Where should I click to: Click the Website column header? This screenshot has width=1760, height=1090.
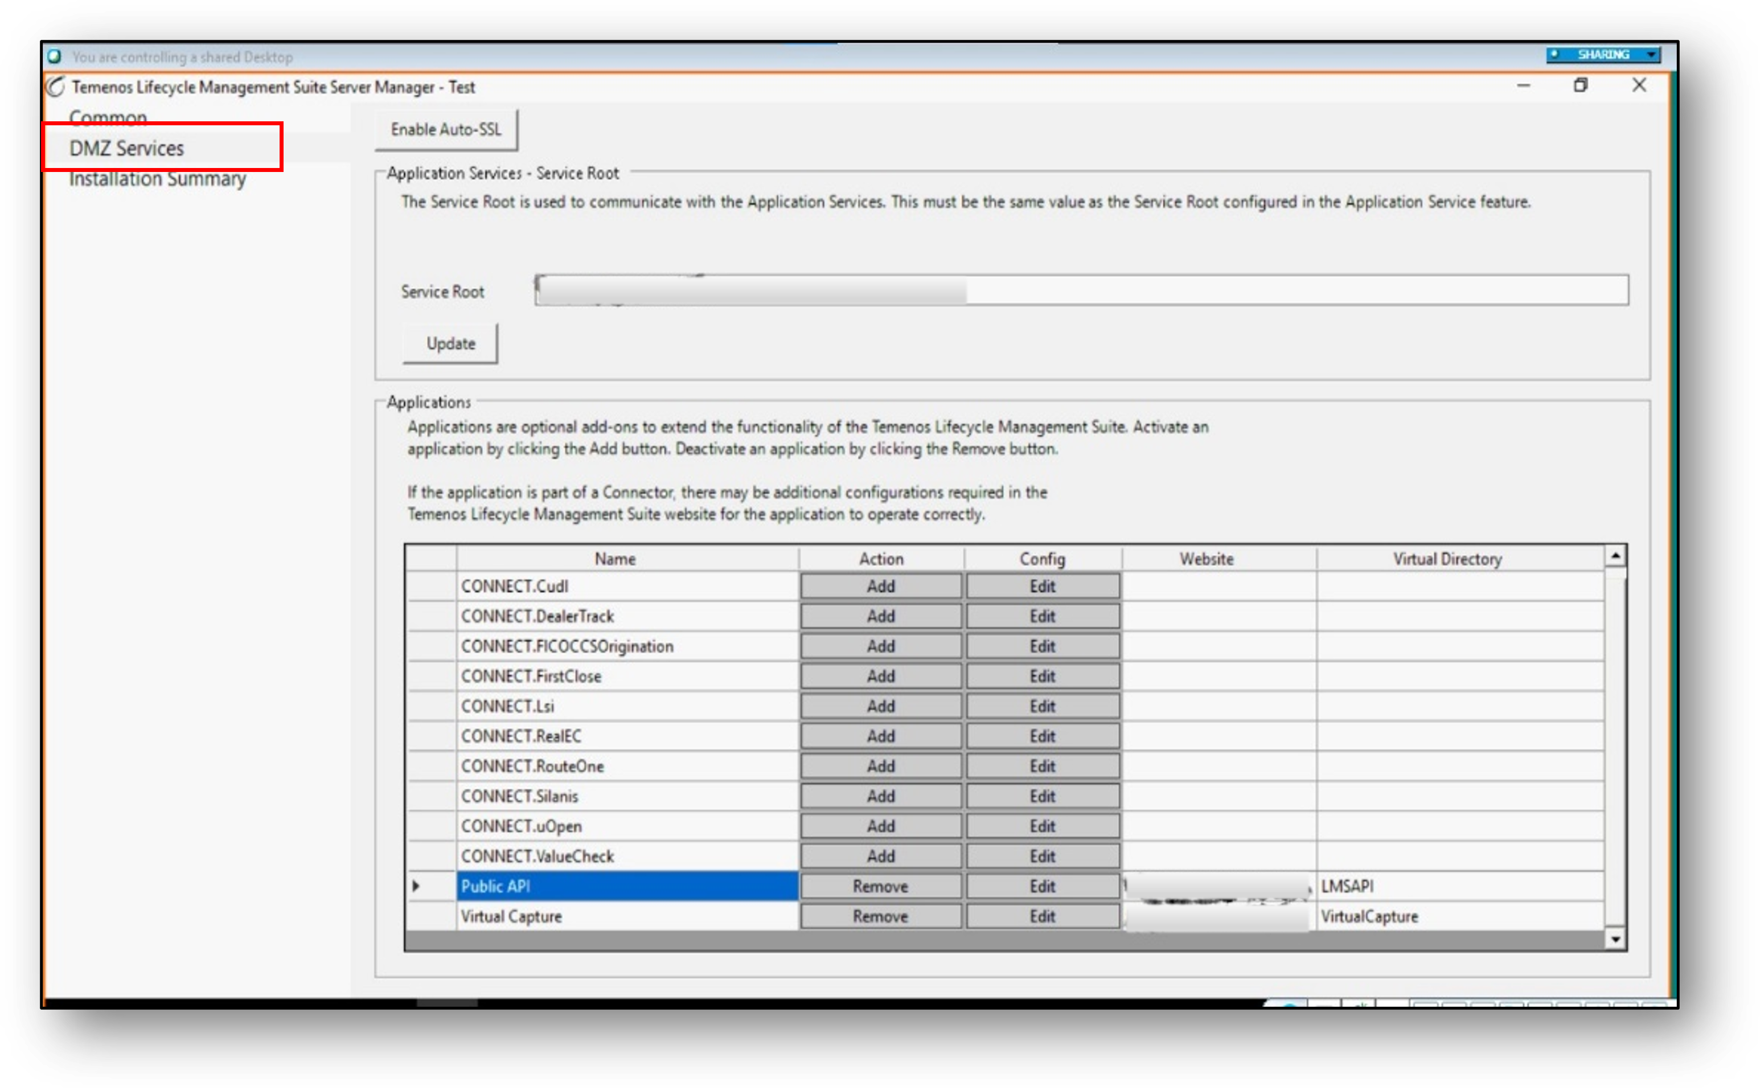point(1219,559)
